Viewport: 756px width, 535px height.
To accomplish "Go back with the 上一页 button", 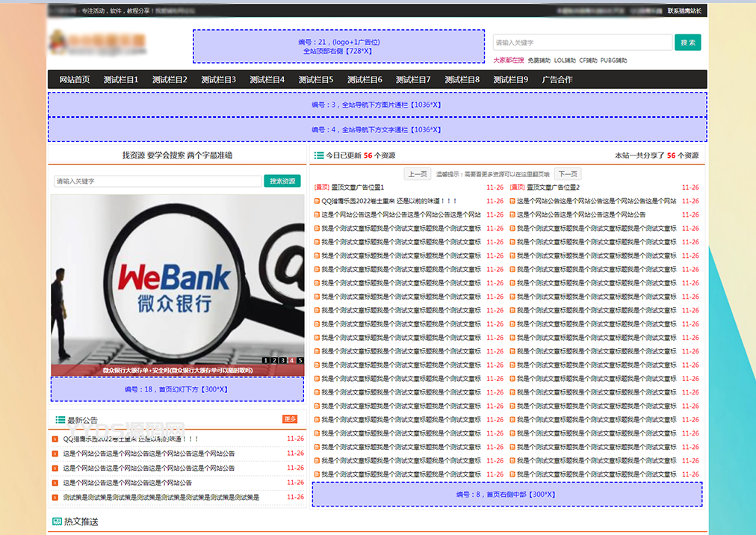I will pyautogui.click(x=418, y=174).
